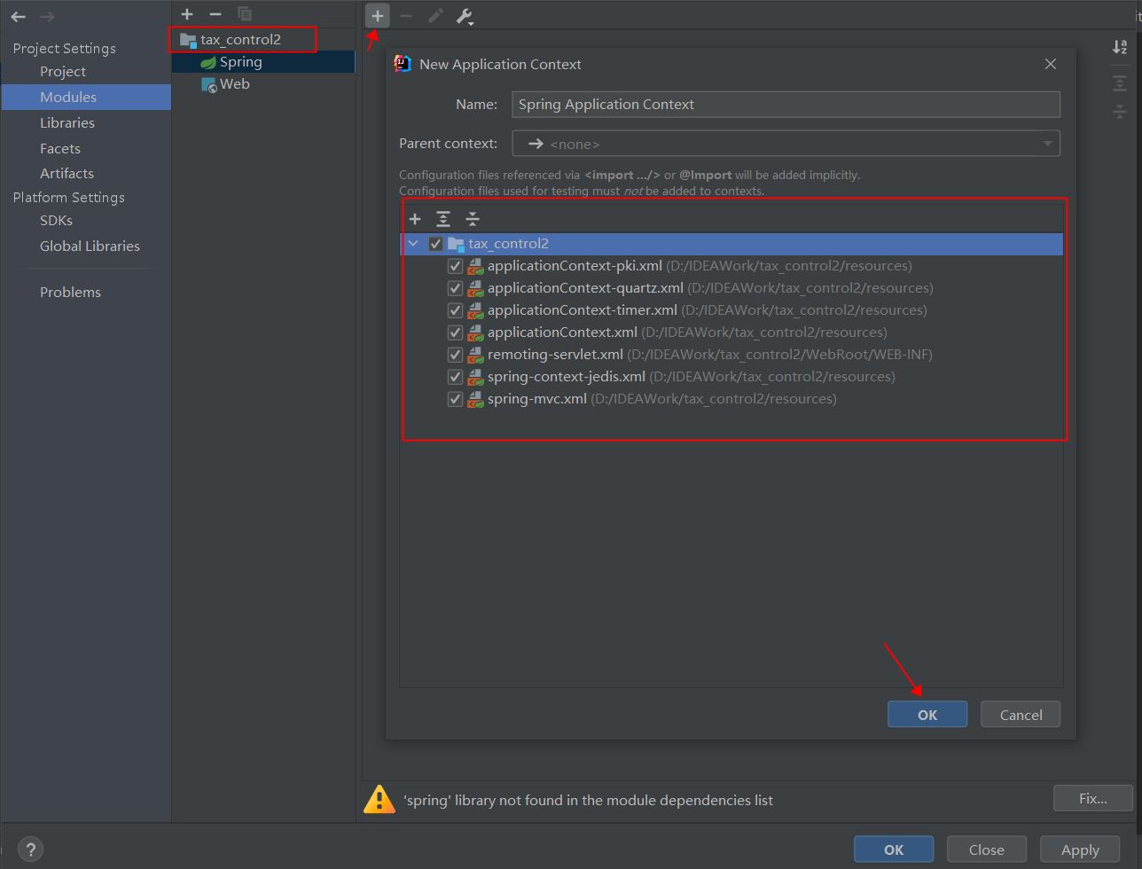Collapse all icon on right edge
1142x869 pixels.
[1120, 112]
